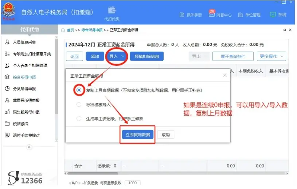Go to 综合所得申报 breadcrumb link

(x=92, y=30)
